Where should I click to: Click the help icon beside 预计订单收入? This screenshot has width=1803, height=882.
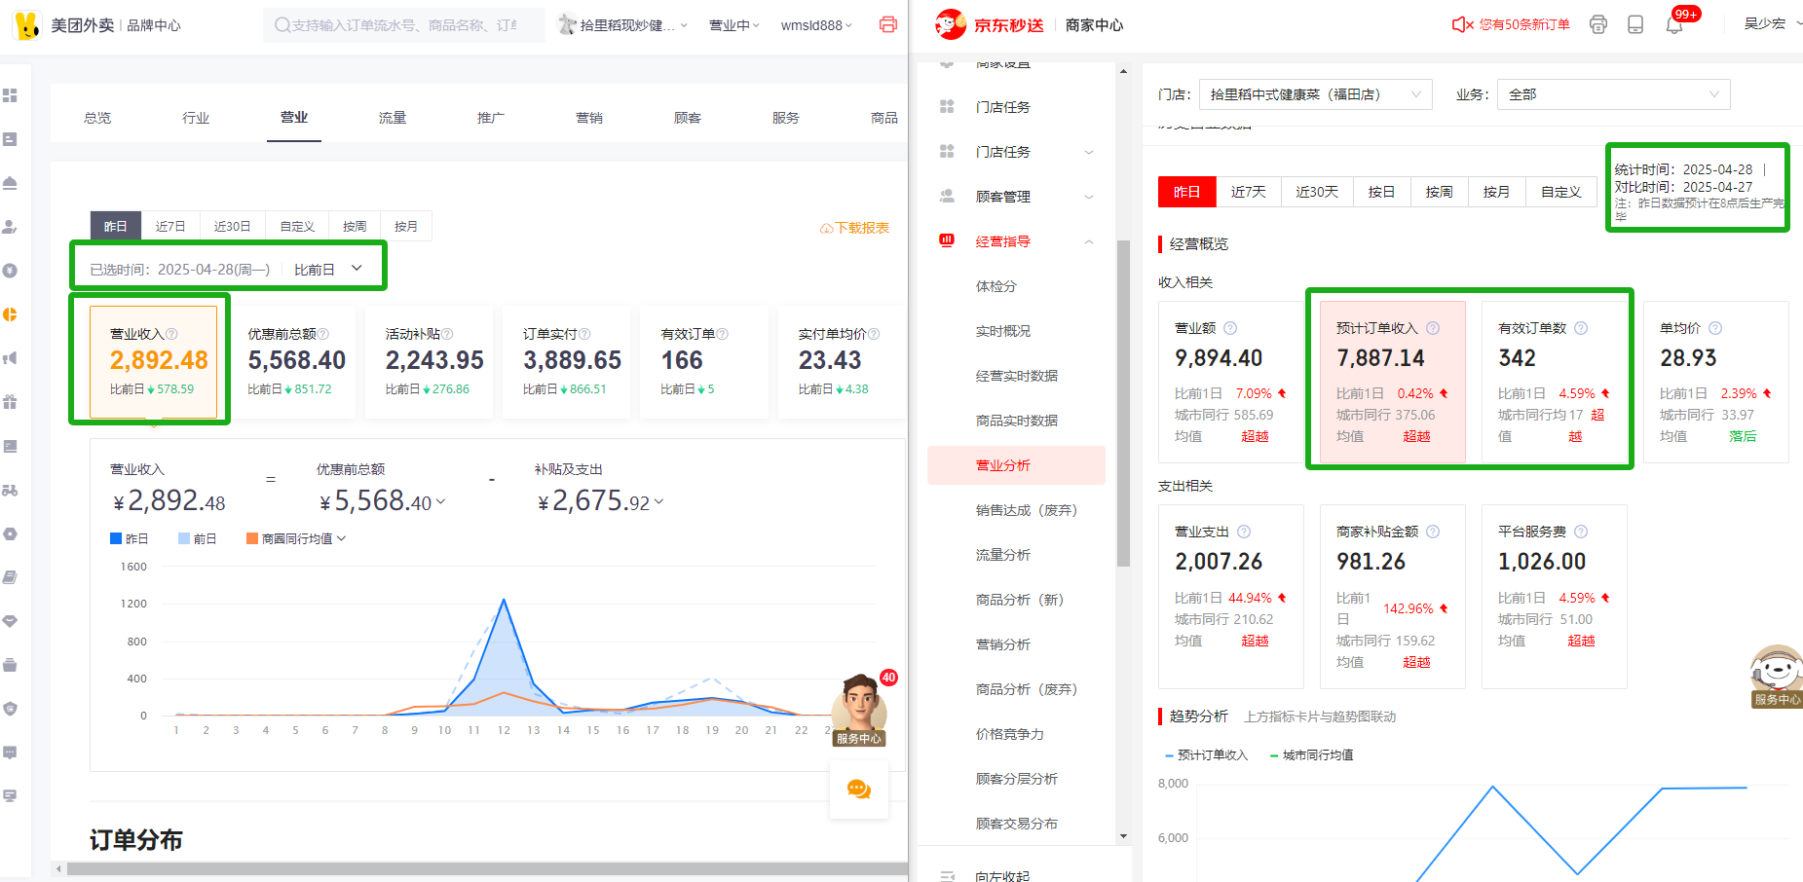click(x=1433, y=328)
